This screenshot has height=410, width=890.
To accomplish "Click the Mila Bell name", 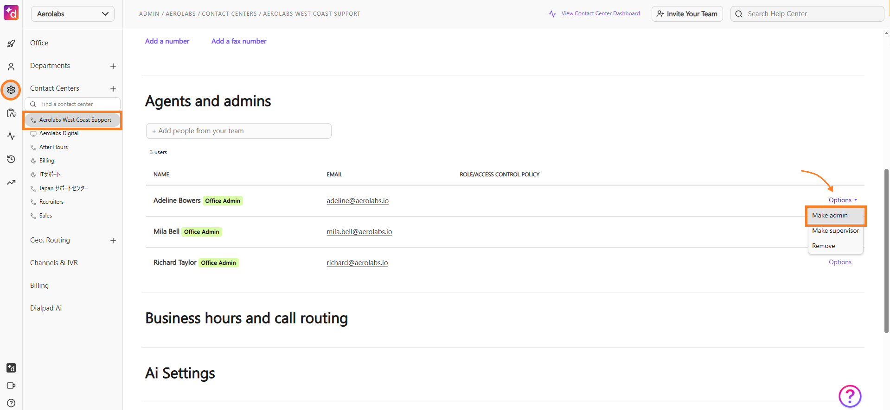I will tap(166, 231).
